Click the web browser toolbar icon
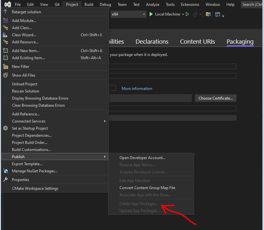The width and height of the screenshot is (264, 230). coord(218,14)
